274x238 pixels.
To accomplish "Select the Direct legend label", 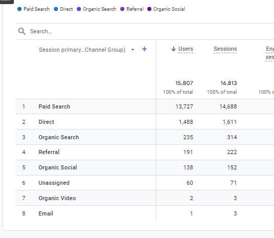I will pyautogui.click(x=67, y=9).
